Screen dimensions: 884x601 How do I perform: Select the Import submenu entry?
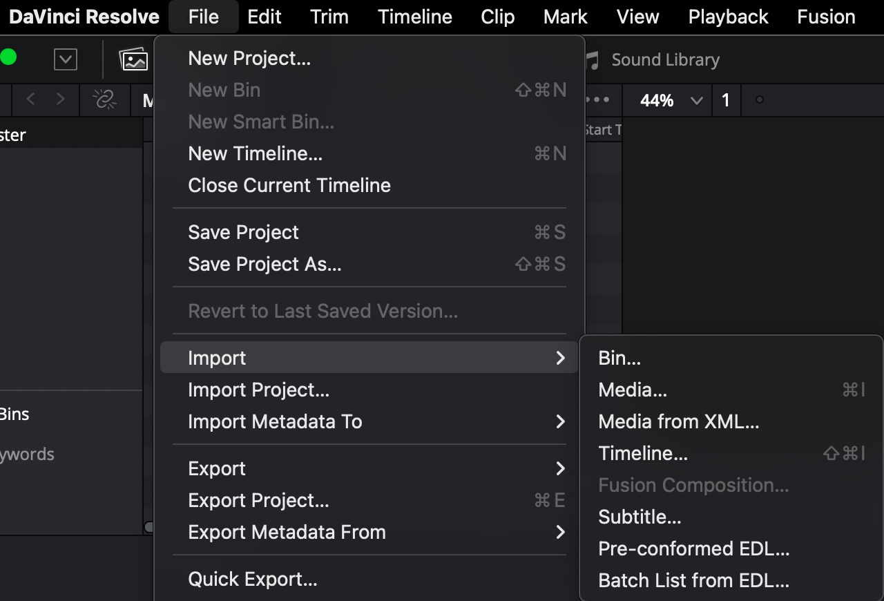point(369,358)
